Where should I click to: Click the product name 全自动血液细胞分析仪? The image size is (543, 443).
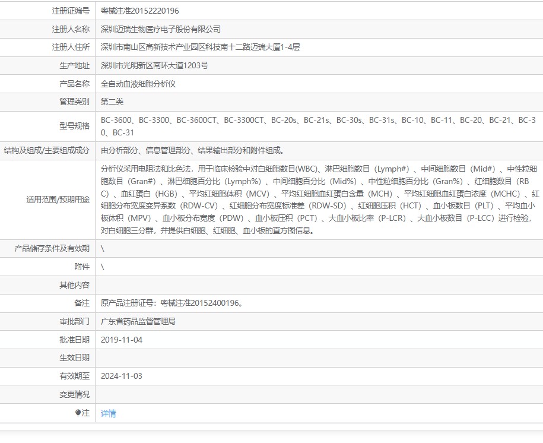click(138, 84)
